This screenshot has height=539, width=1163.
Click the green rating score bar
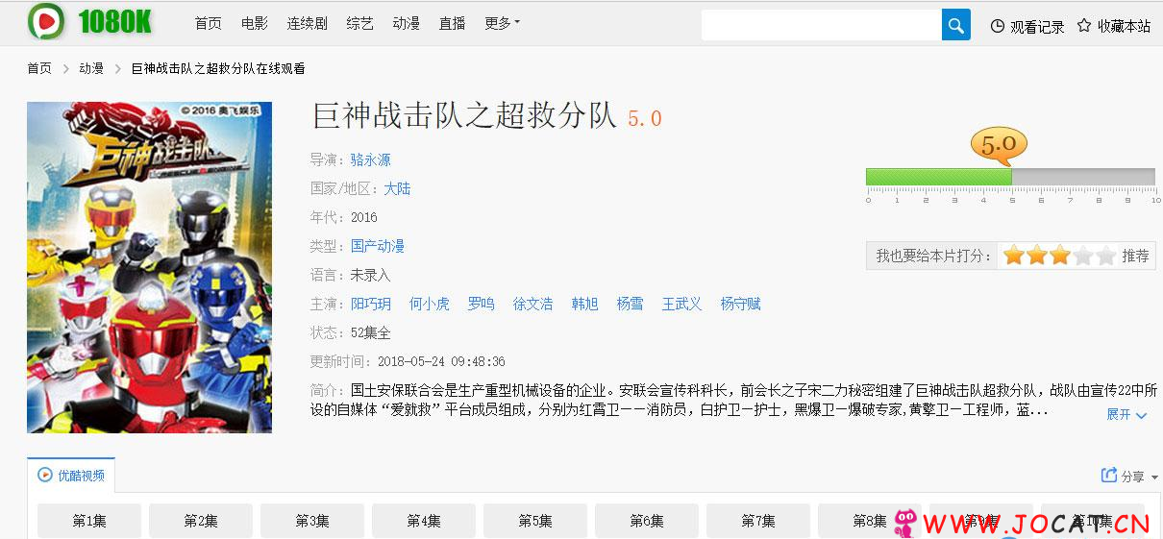pos(939,177)
